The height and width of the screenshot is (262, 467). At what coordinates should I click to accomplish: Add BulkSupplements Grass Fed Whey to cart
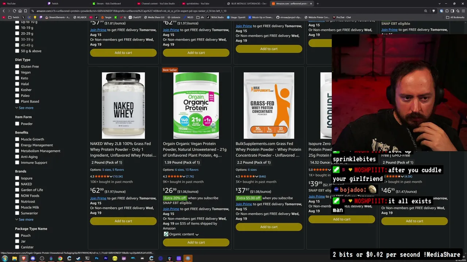(269, 227)
